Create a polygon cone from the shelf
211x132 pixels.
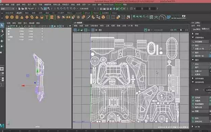(22, 17)
